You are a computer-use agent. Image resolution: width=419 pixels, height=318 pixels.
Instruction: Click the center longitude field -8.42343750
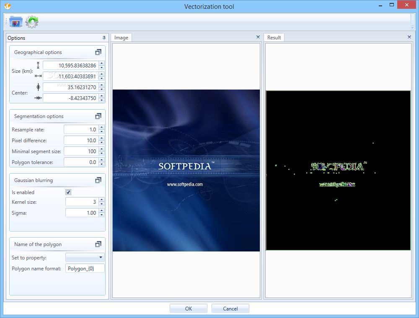pos(71,98)
